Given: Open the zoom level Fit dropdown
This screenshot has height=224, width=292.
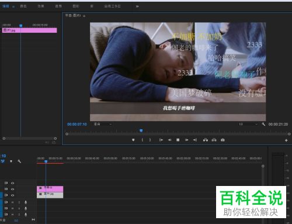Looking at the screenshot, I should tap(103, 124).
